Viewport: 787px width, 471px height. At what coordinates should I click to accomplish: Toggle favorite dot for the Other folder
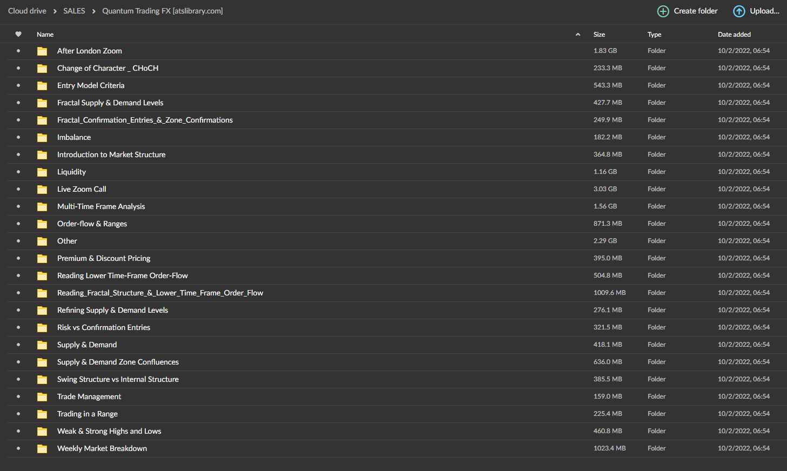tap(18, 241)
